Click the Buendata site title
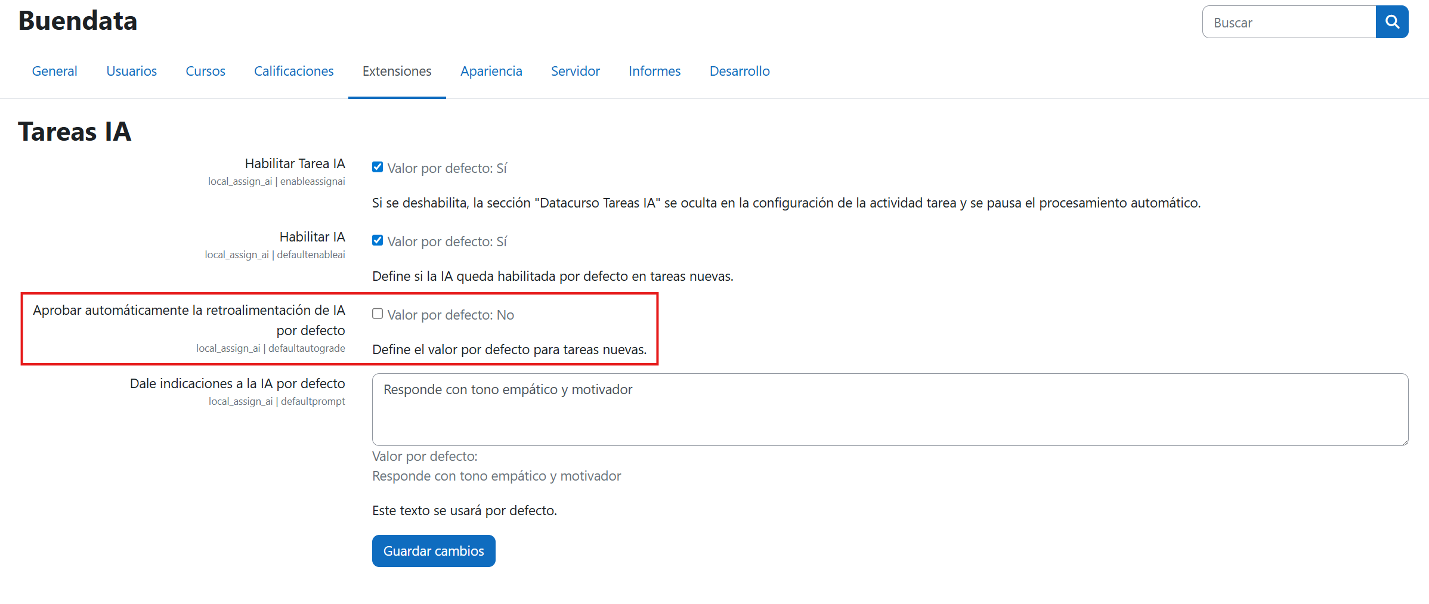1429x604 pixels. coord(77,21)
